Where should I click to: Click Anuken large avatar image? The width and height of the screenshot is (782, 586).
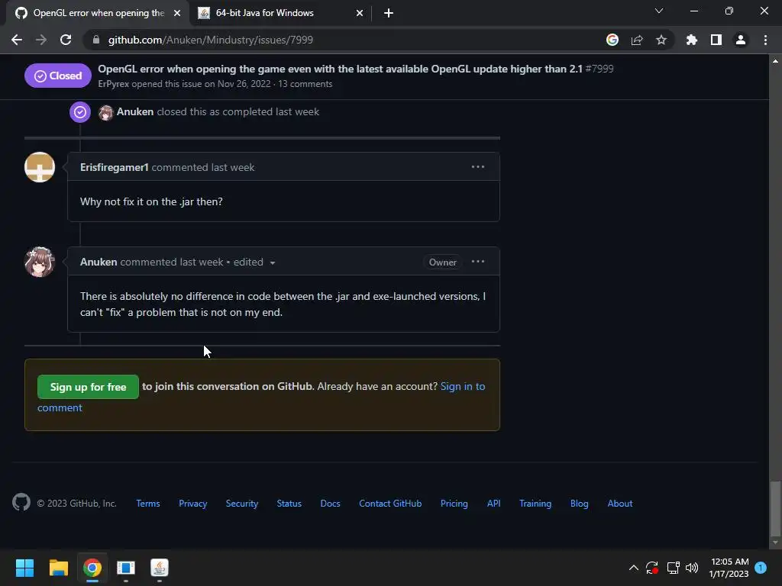(40, 262)
